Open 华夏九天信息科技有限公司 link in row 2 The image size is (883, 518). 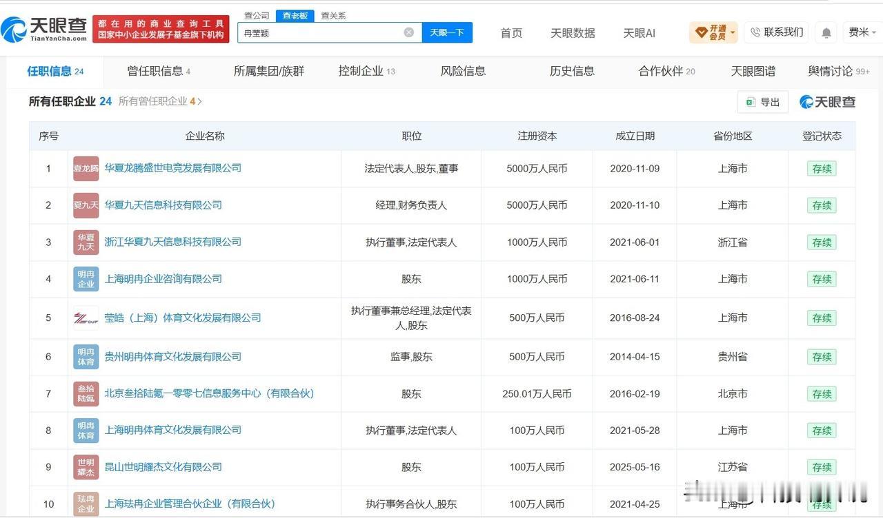(163, 205)
